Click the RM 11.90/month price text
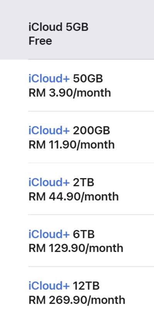 [x=72, y=145]
